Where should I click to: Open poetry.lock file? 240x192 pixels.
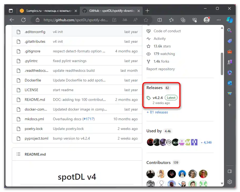point(34,129)
